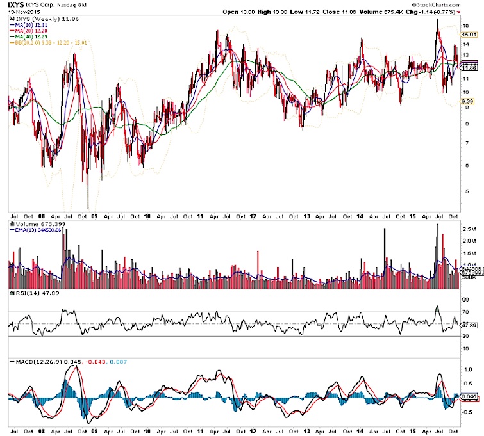Click the 13-Nov-2015 date label
The width and height of the screenshot is (484, 436).
(x=24, y=12)
